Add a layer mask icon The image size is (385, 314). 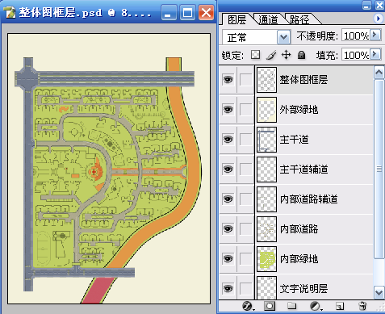tap(270, 306)
